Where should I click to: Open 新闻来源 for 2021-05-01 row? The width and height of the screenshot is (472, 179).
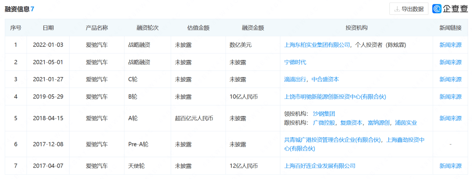point(450,62)
